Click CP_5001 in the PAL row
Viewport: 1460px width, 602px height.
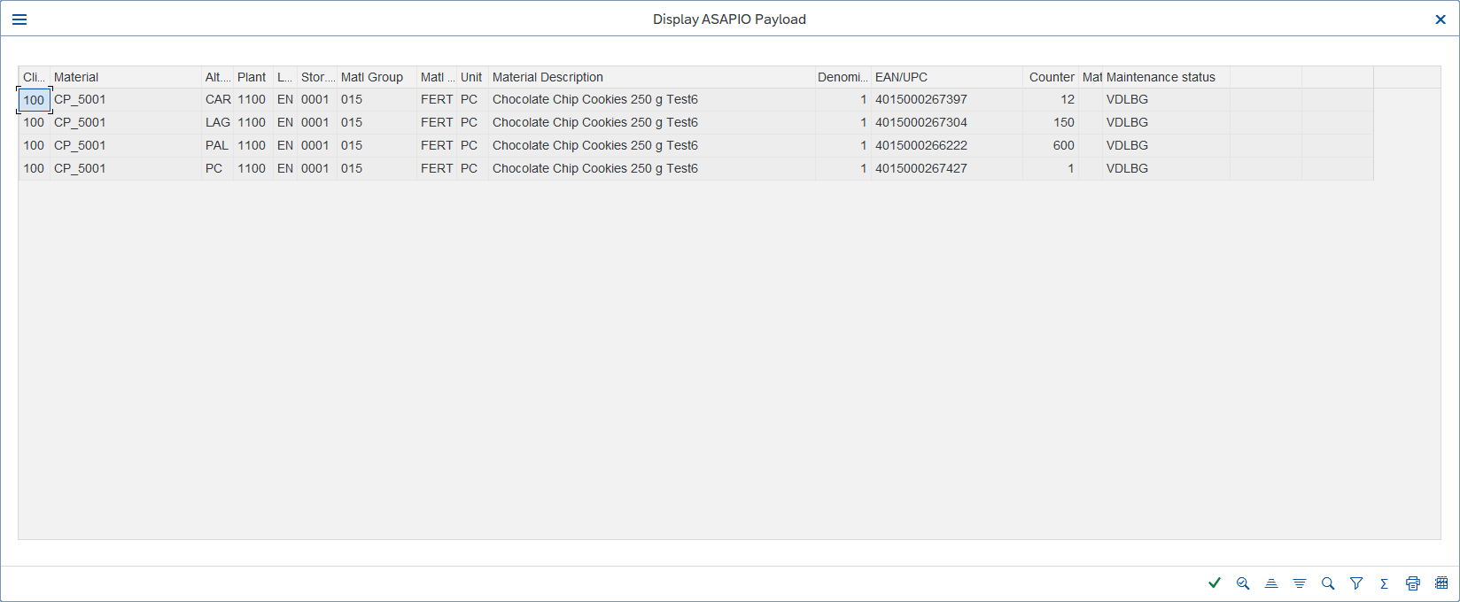pyautogui.click(x=126, y=146)
